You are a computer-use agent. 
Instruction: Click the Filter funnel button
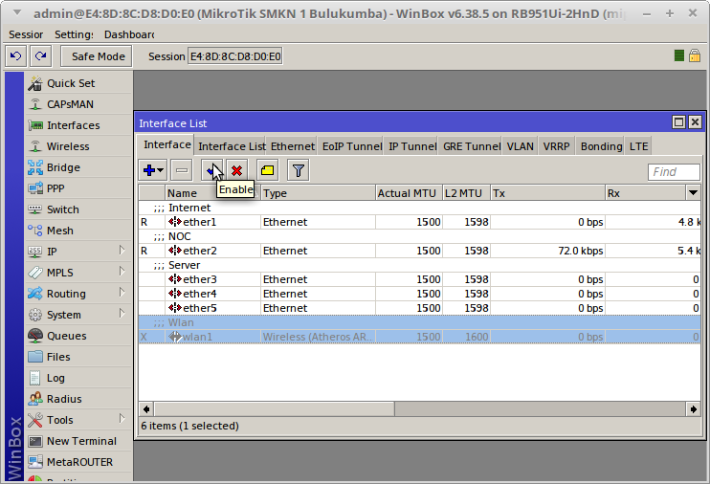299,170
